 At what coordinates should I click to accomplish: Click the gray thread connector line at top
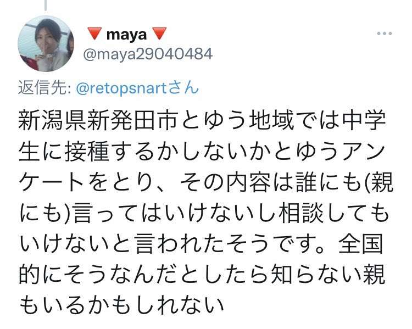coord(46,5)
